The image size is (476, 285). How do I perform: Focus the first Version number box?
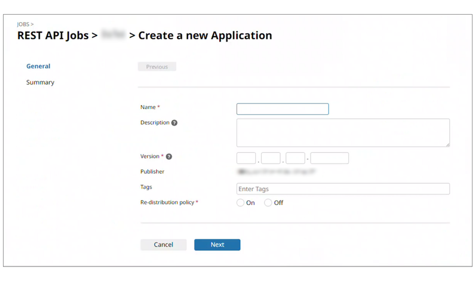click(246, 158)
